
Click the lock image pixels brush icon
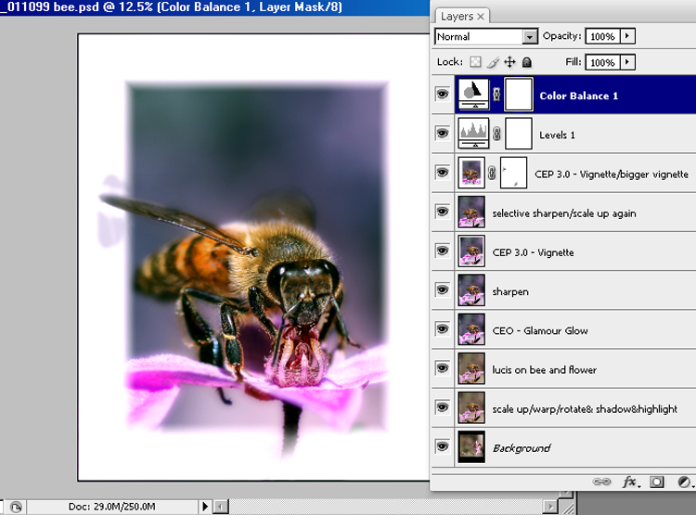493,62
